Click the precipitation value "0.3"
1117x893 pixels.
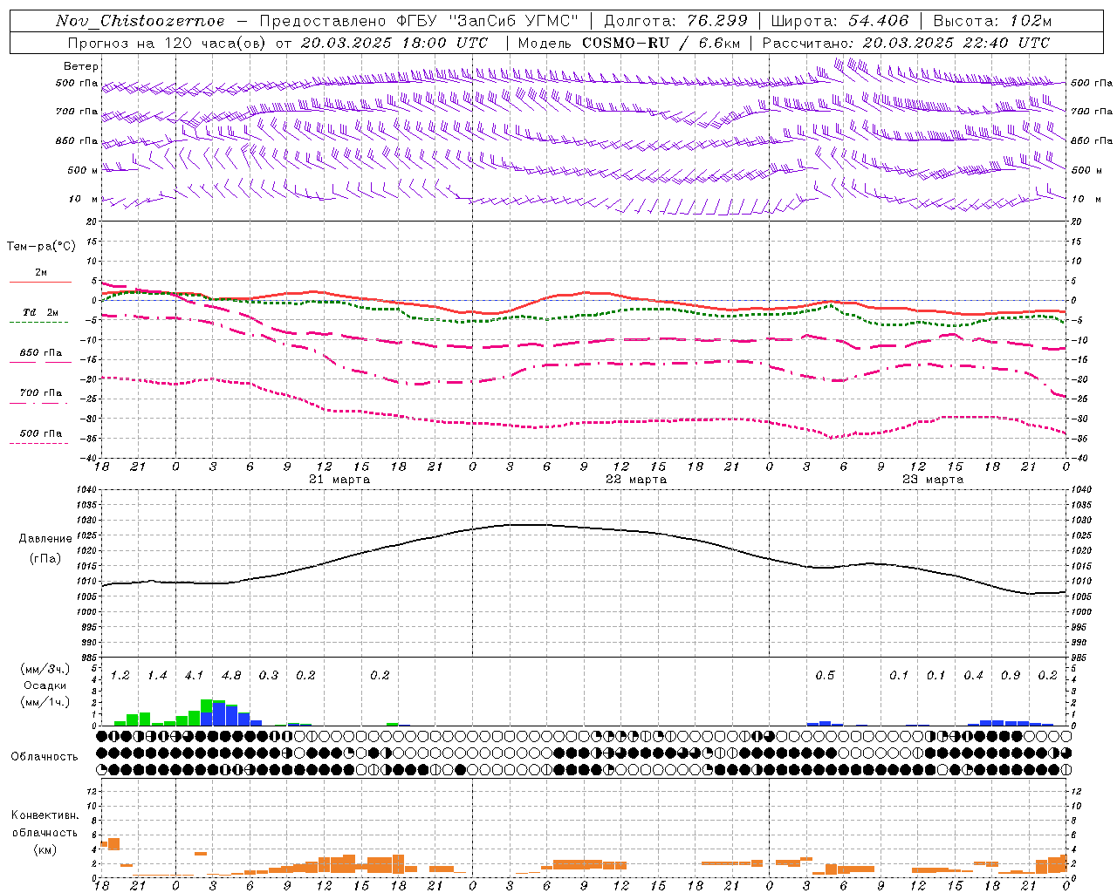(269, 676)
